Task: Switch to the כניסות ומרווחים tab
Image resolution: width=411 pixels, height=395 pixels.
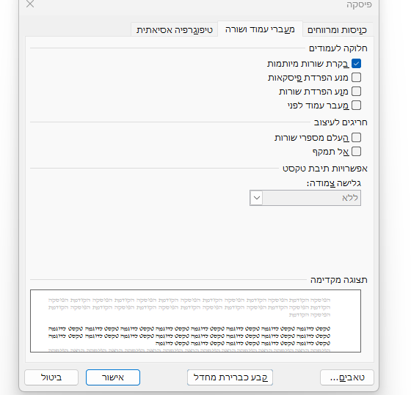Action: 337,29
